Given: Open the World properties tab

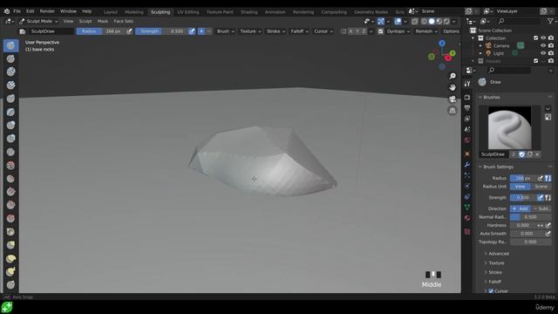Looking at the screenshot, I should click(x=467, y=140).
